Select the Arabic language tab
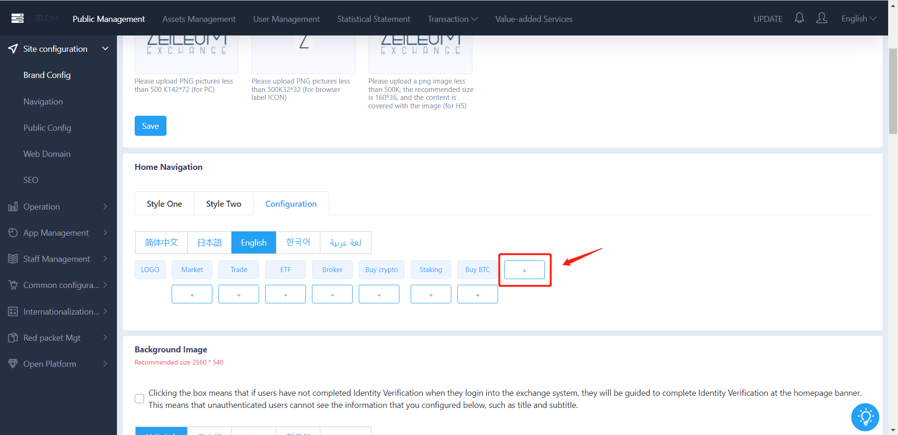Screen dimensions: 898x435 [346, 242]
